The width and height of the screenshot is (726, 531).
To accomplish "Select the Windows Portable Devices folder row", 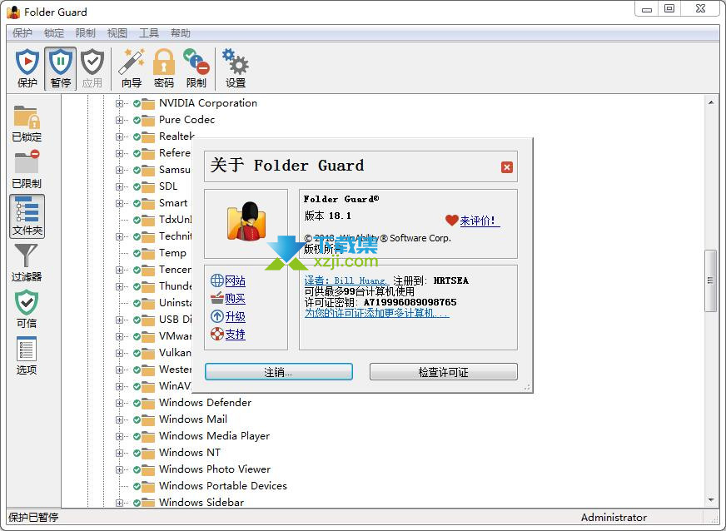I will (x=222, y=486).
